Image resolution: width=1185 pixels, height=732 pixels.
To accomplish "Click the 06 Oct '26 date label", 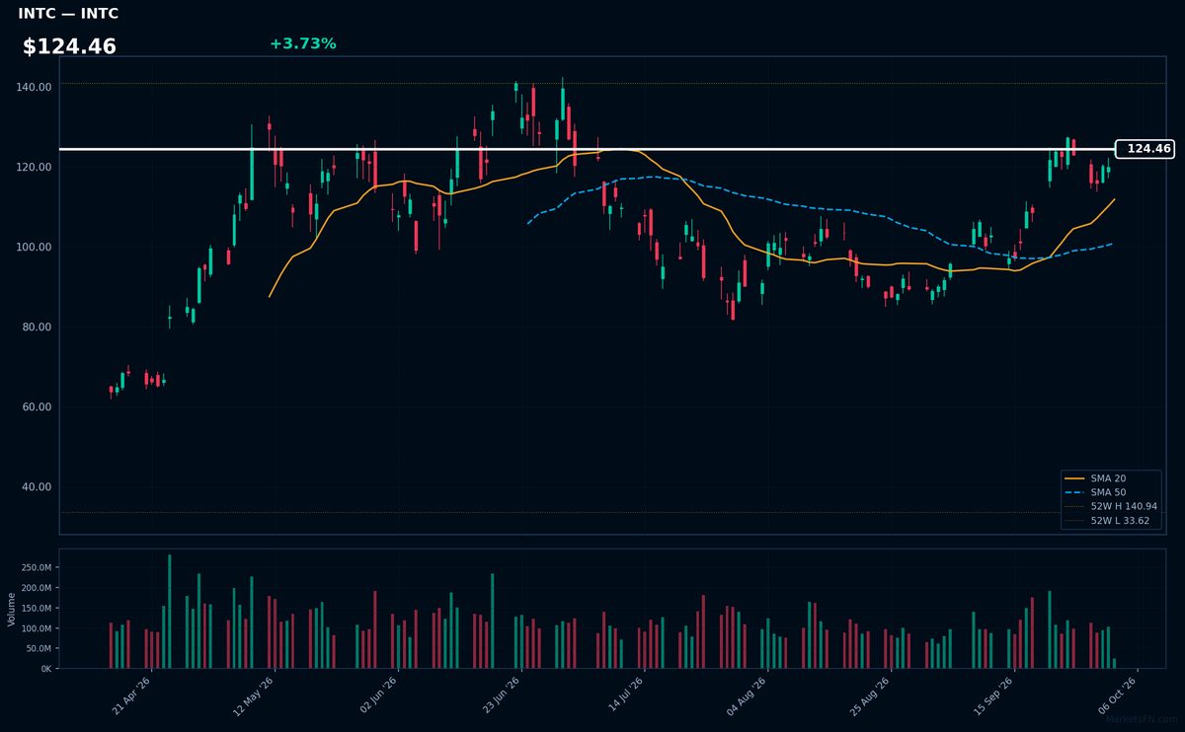I will click(x=1119, y=696).
